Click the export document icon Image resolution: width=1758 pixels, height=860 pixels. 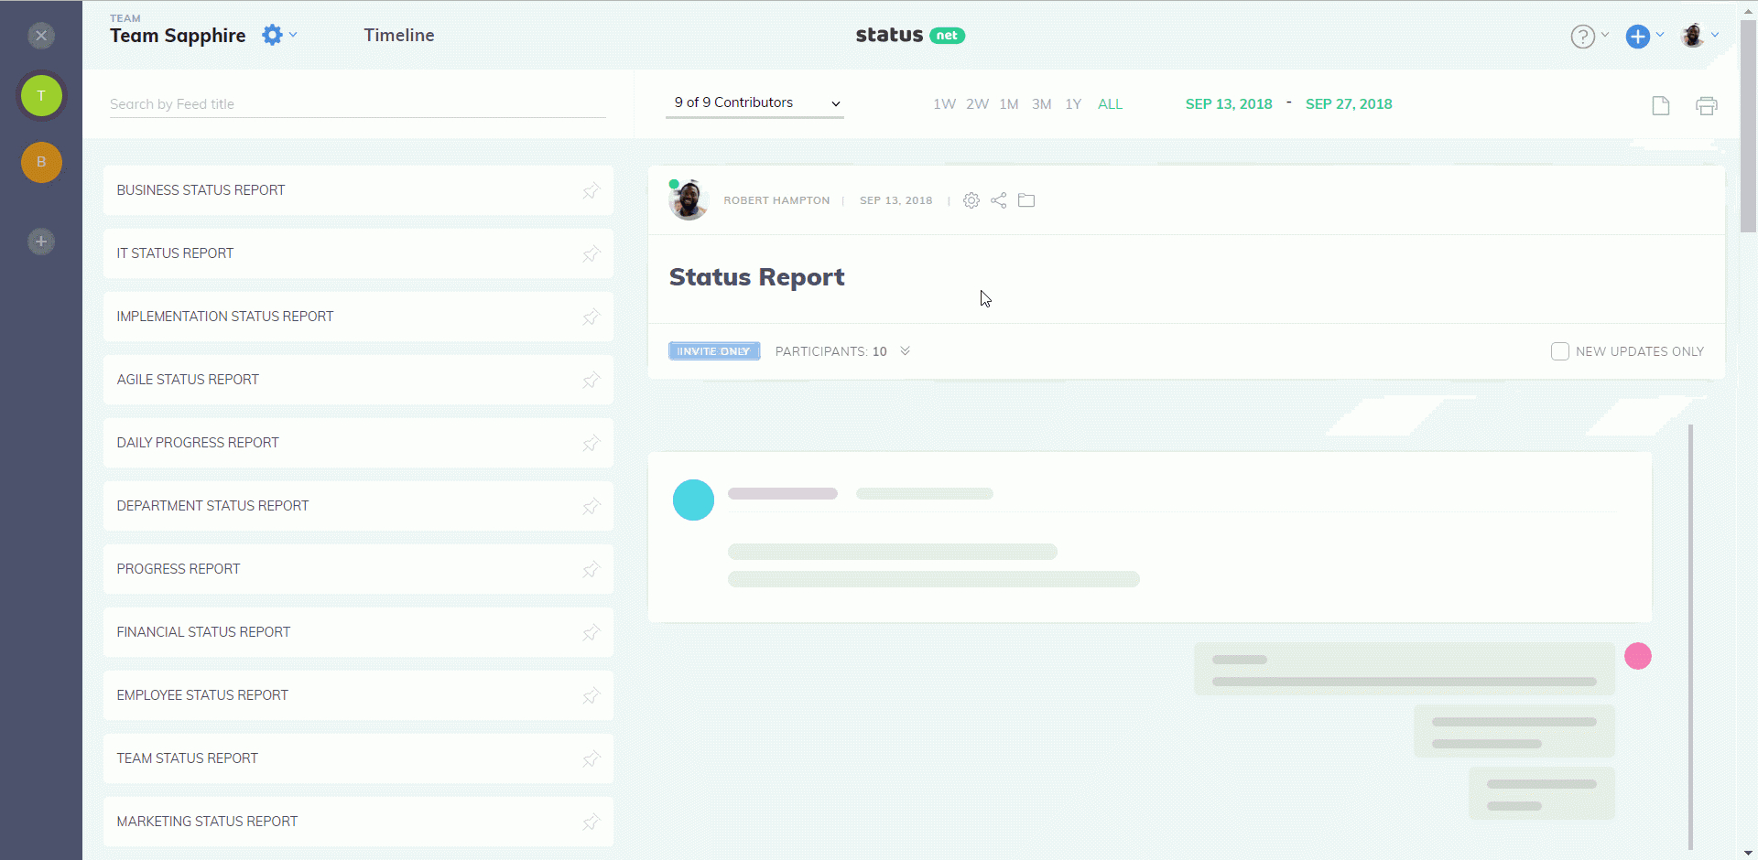(x=1660, y=105)
